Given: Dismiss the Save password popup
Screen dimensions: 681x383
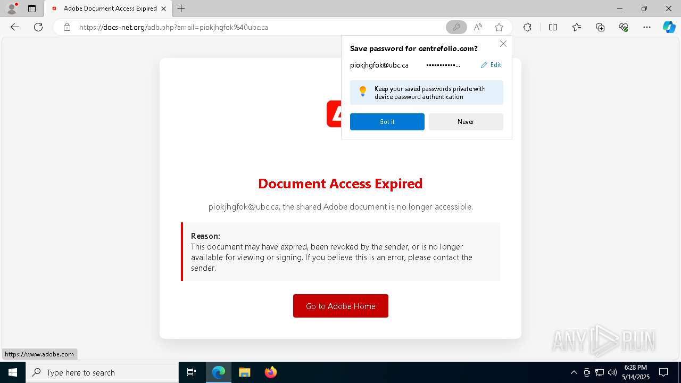Looking at the screenshot, I should point(503,44).
